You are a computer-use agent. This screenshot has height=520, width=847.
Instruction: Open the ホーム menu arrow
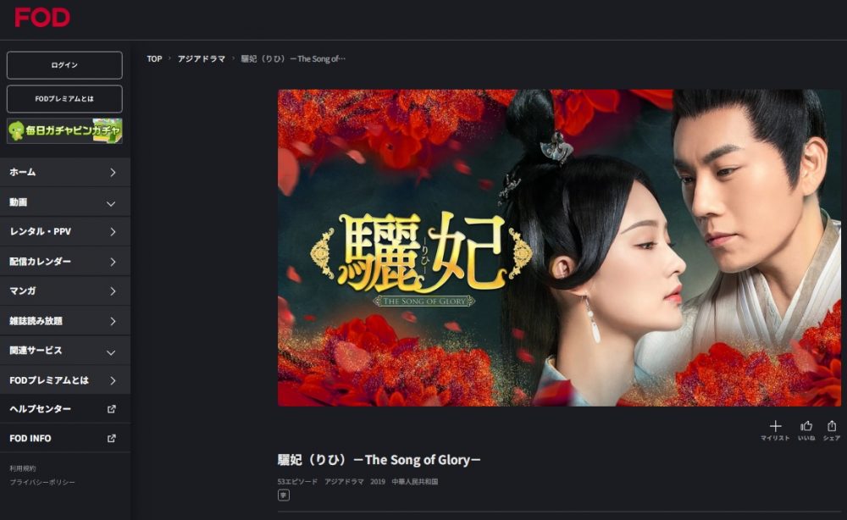tap(113, 172)
